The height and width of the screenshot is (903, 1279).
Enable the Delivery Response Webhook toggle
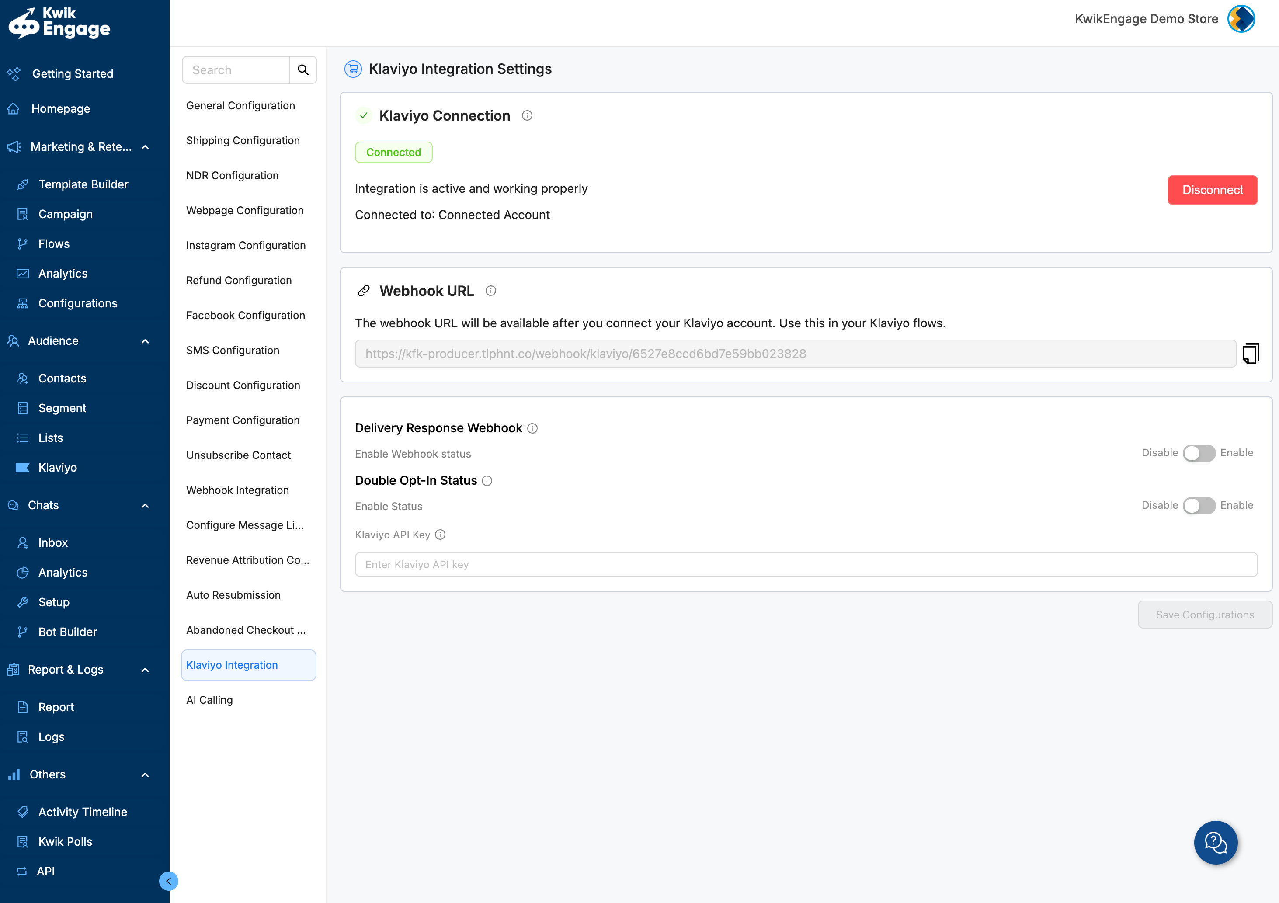point(1199,453)
